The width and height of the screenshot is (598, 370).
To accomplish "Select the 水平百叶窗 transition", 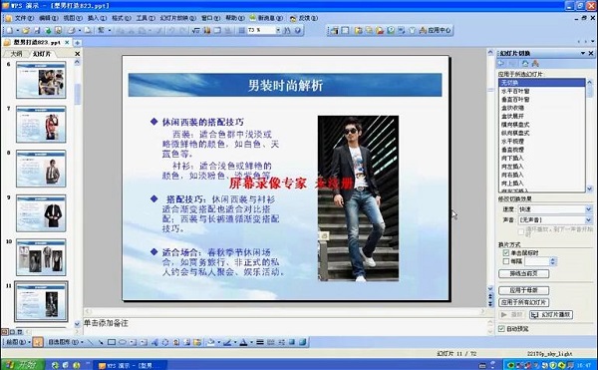I will (541, 91).
